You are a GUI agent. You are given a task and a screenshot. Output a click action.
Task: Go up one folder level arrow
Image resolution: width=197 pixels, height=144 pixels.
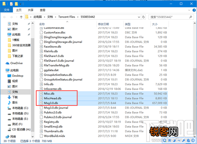21,17
